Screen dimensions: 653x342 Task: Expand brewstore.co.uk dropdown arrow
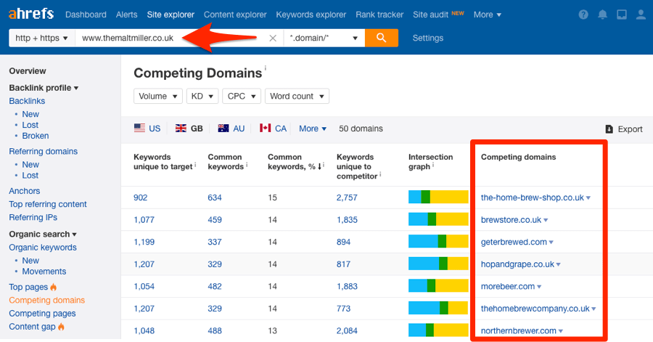coord(546,220)
